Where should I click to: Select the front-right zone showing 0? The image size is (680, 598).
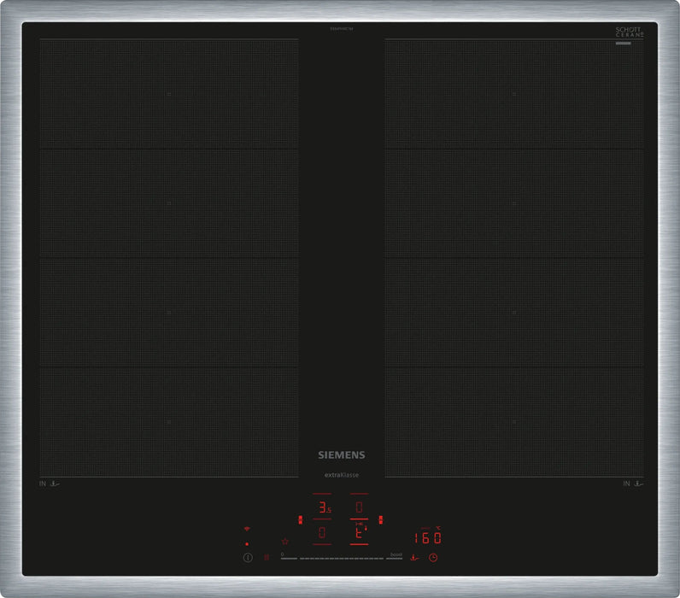(x=360, y=508)
